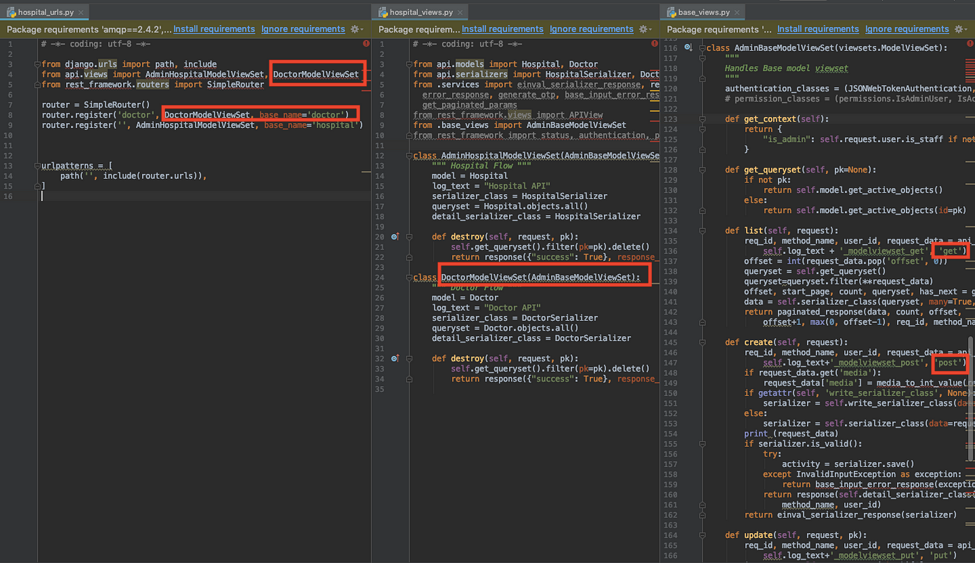Screen dimensions: 975x563
Task: Switch to the hospital_urls.py editor tab
Action: pos(45,12)
